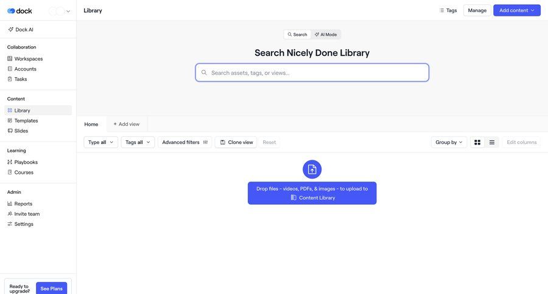Open Advanced filters
Viewport: 548px width, 294px height.
click(x=185, y=142)
